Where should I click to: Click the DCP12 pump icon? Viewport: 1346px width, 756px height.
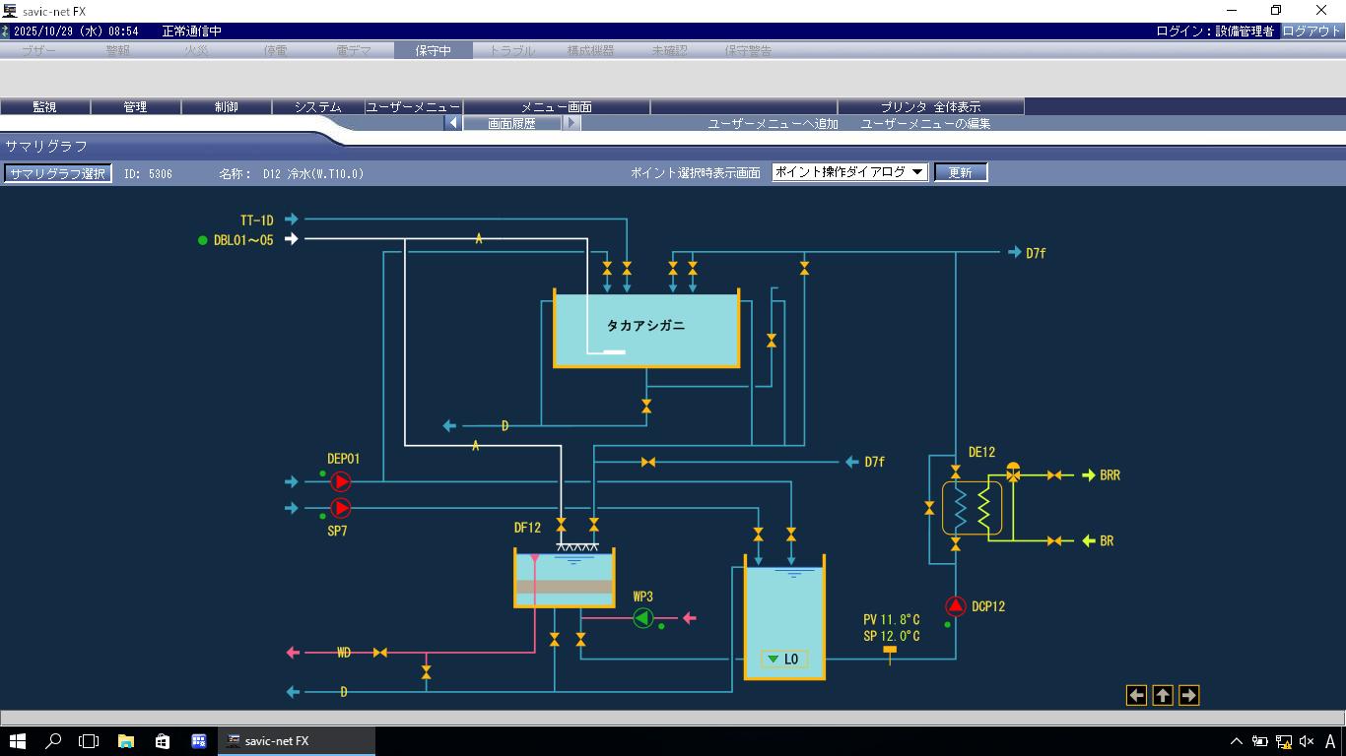click(x=955, y=606)
